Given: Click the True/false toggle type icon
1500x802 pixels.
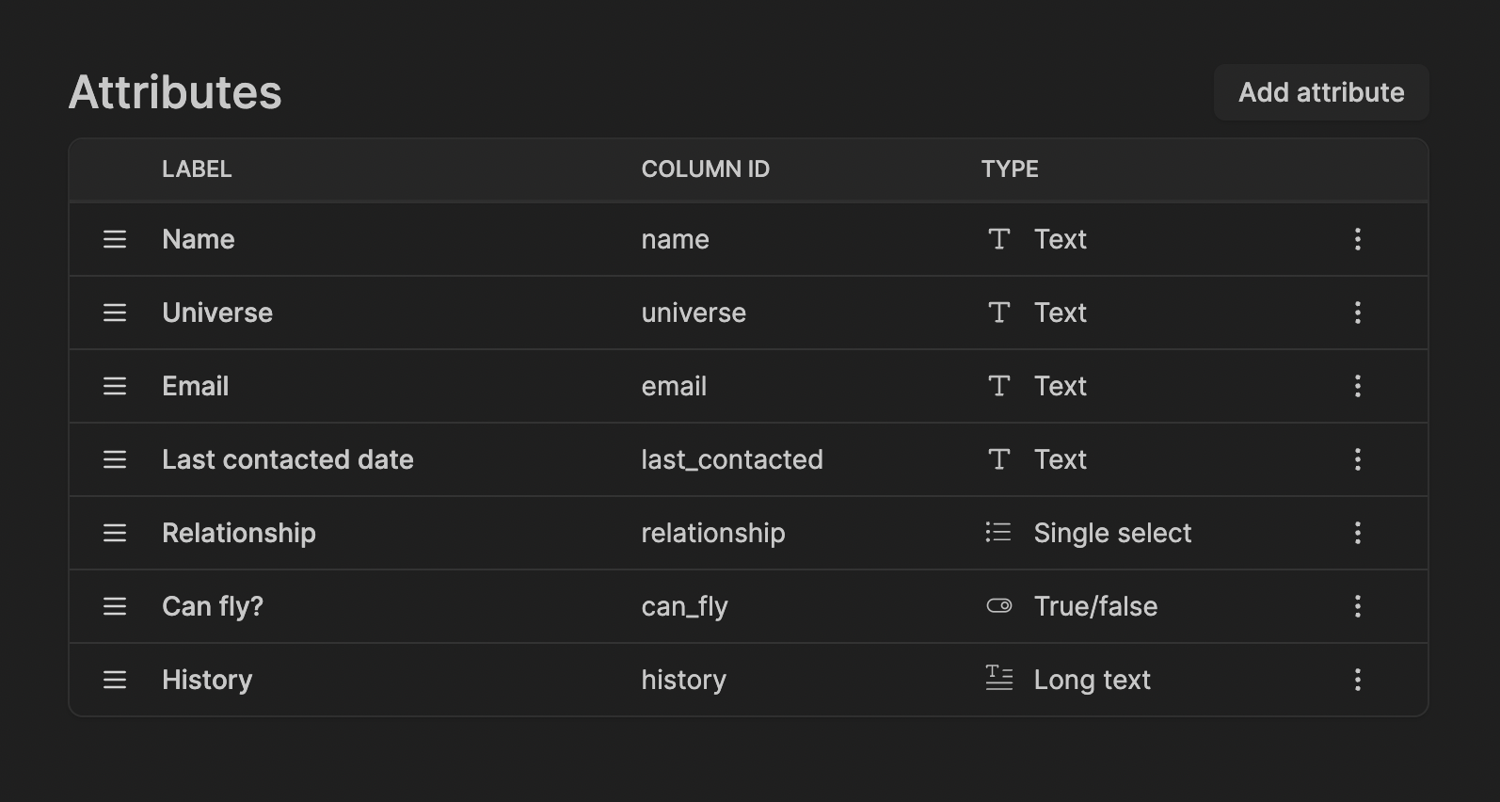Looking at the screenshot, I should [998, 606].
